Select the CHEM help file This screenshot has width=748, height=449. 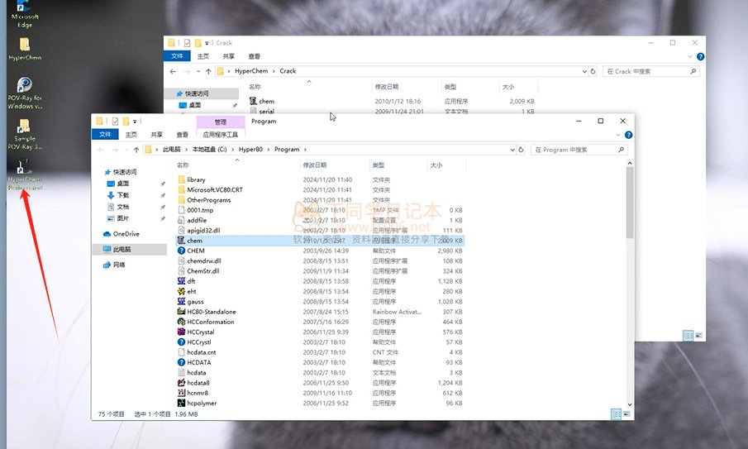click(196, 251)
